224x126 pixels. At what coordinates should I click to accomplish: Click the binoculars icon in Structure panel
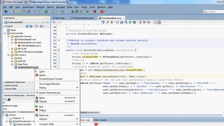point(9,99)
